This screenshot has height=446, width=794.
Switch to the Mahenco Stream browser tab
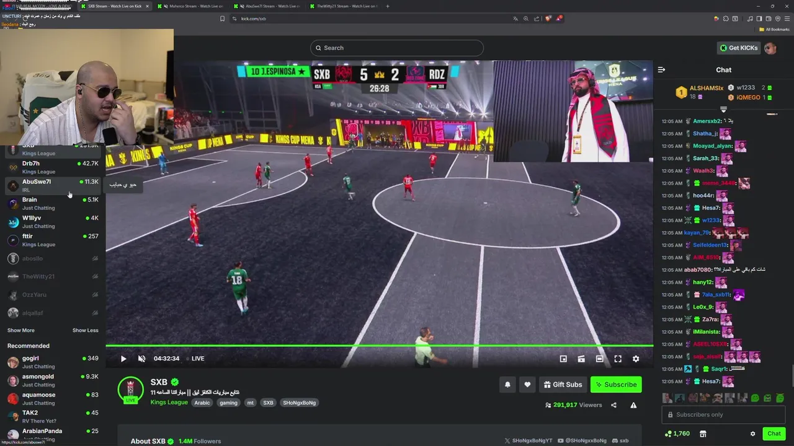click(191, 6)
